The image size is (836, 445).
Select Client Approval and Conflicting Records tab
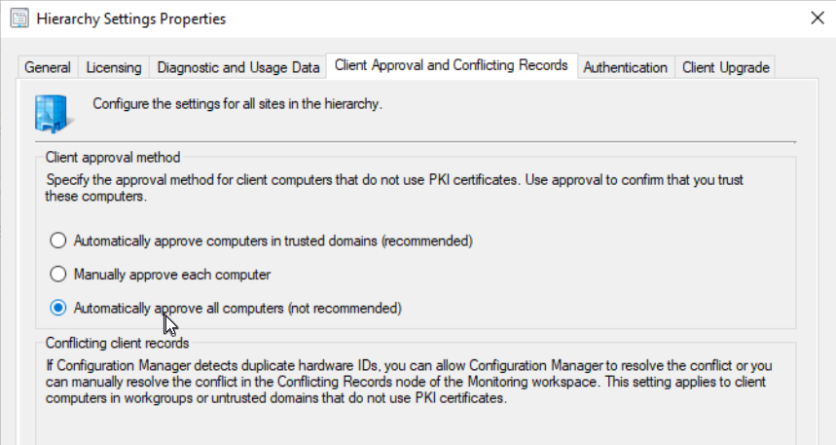pyautogui.click(x=451, y=65)
